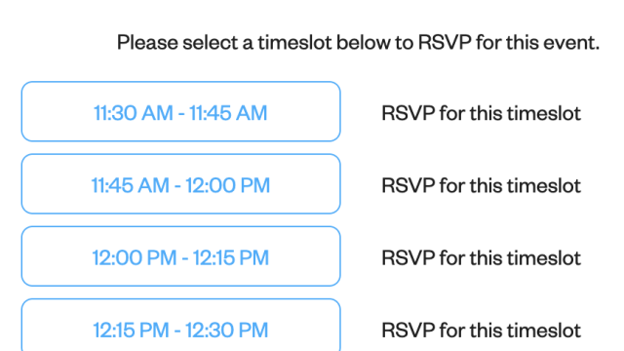Choose the timeslot ending at 12:00 PM
Image resolution: width=624 pixels, height=351 pixels.
[x=181, y=184]
